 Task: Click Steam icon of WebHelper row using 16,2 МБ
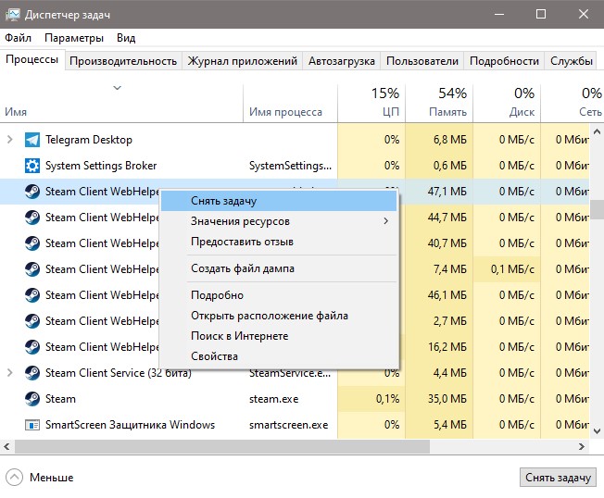tap(32, 347)
